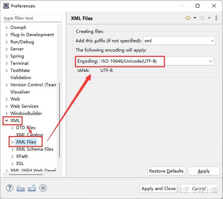Collapse the XML tree node
This screenshot has height=199, width=223.
pos(7,121)
